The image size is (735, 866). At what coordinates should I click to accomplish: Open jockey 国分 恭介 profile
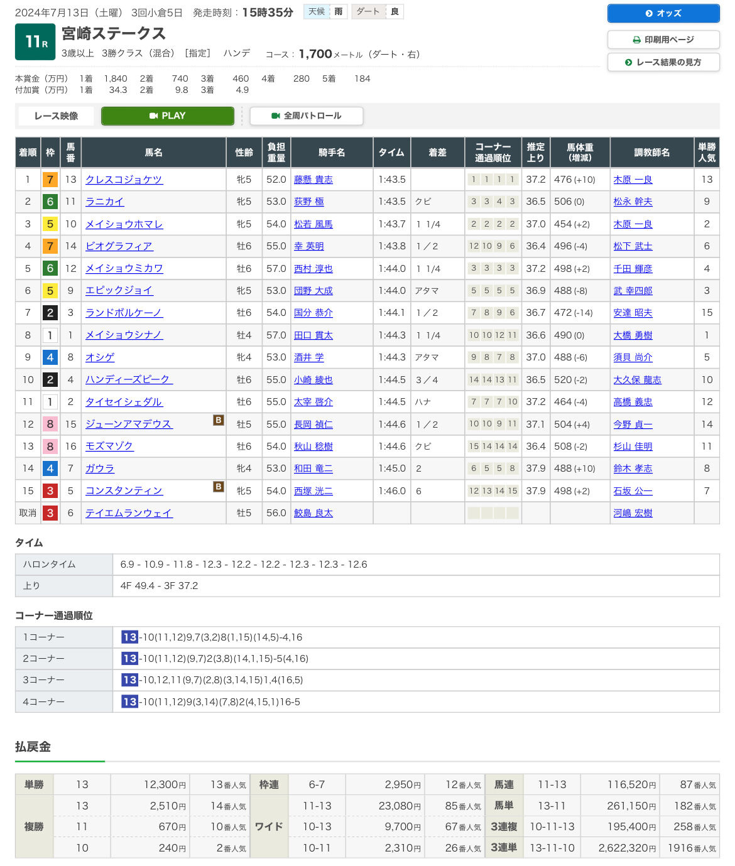pyautogui.click(x=313, y=313)
